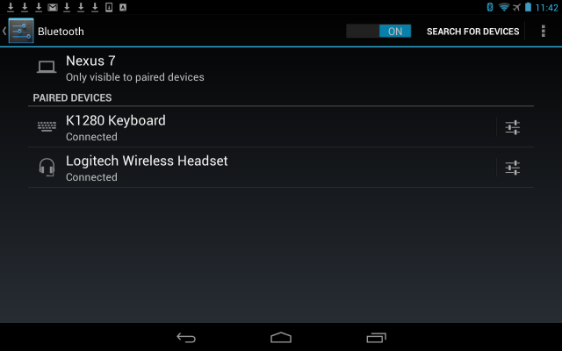
Task: Tap the Bluetooth status icon in status bar
Action: click(x=490, y=7)
